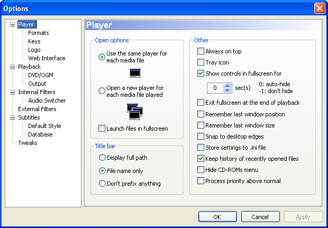
Task: Click the multiple player windows icon
Action: (135, 111)
